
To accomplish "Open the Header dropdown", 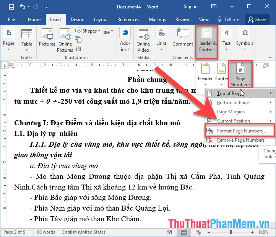I will coord(205,74).
